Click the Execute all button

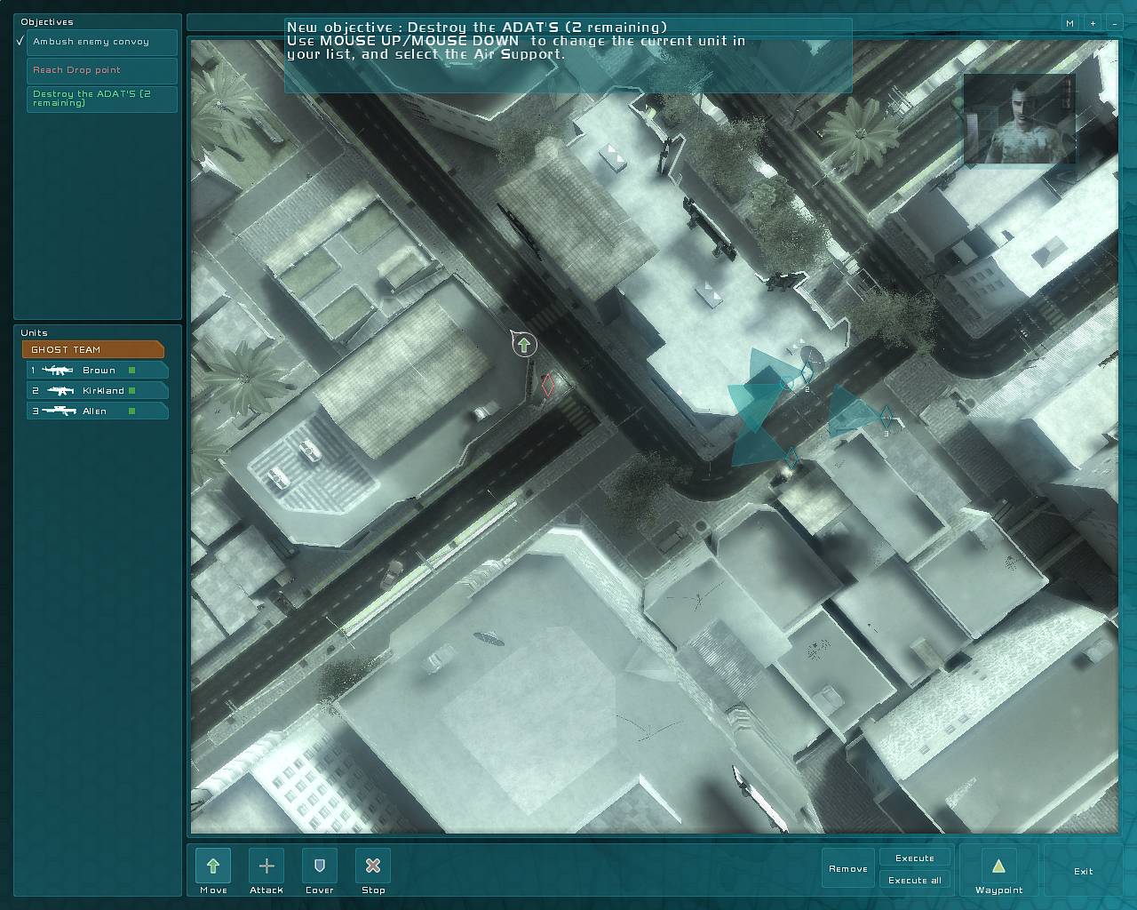[915, 880]
